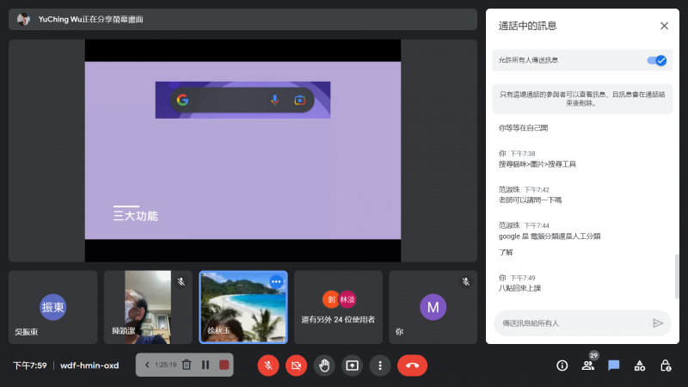Turn on the camera button
Image resolution: width=688 pixels, height=387 pixels.
296,365
